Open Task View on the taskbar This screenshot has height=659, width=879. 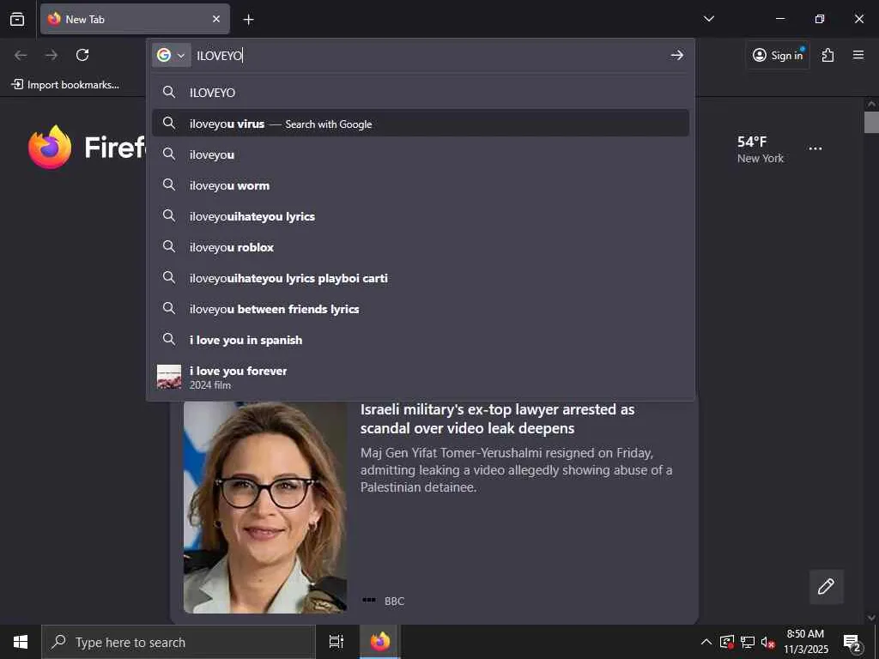[x=336, y=642]
